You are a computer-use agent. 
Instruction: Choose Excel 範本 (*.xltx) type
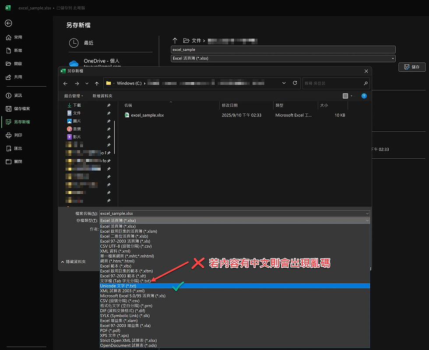[x=116, y=266]
